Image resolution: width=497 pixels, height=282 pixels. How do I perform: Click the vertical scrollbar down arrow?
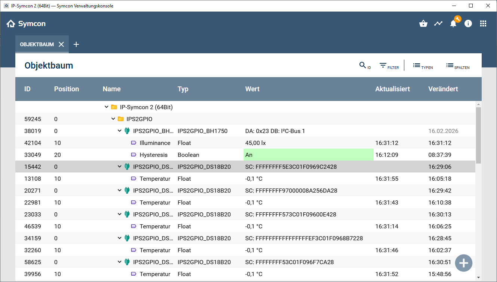[x=478, y=277]
